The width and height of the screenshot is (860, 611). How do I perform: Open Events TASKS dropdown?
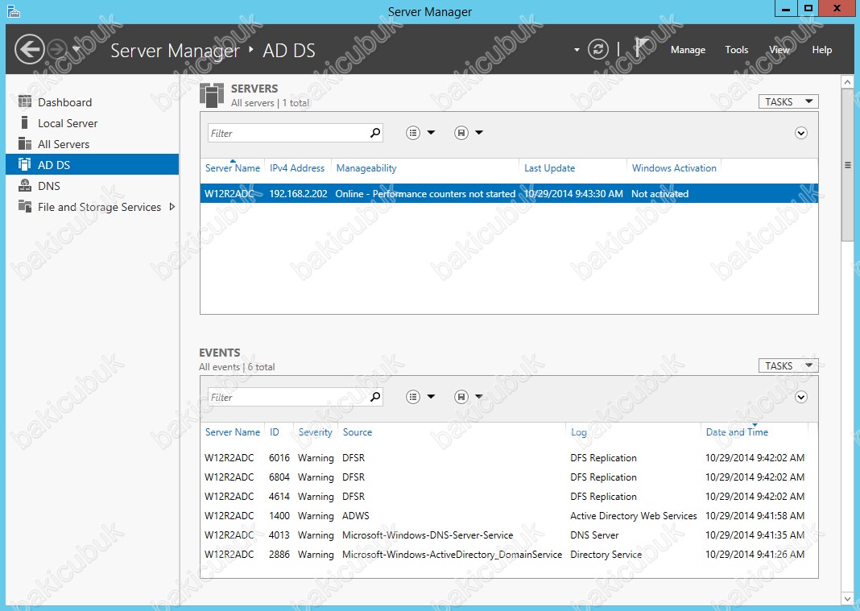[x=788, y=365]
